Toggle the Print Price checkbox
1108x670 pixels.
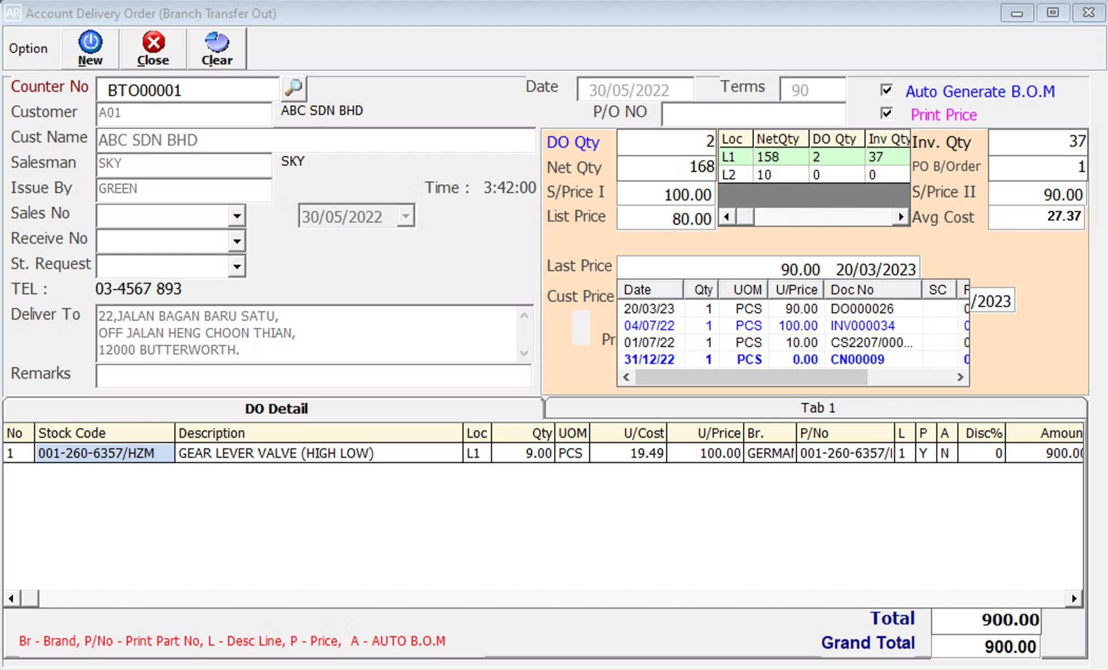click(886, 113)
